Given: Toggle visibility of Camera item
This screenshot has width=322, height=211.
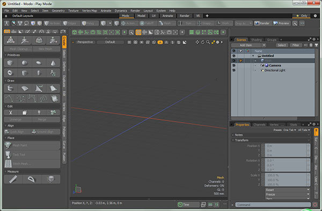Looking at the screenshot, I should tap(233, 65).
